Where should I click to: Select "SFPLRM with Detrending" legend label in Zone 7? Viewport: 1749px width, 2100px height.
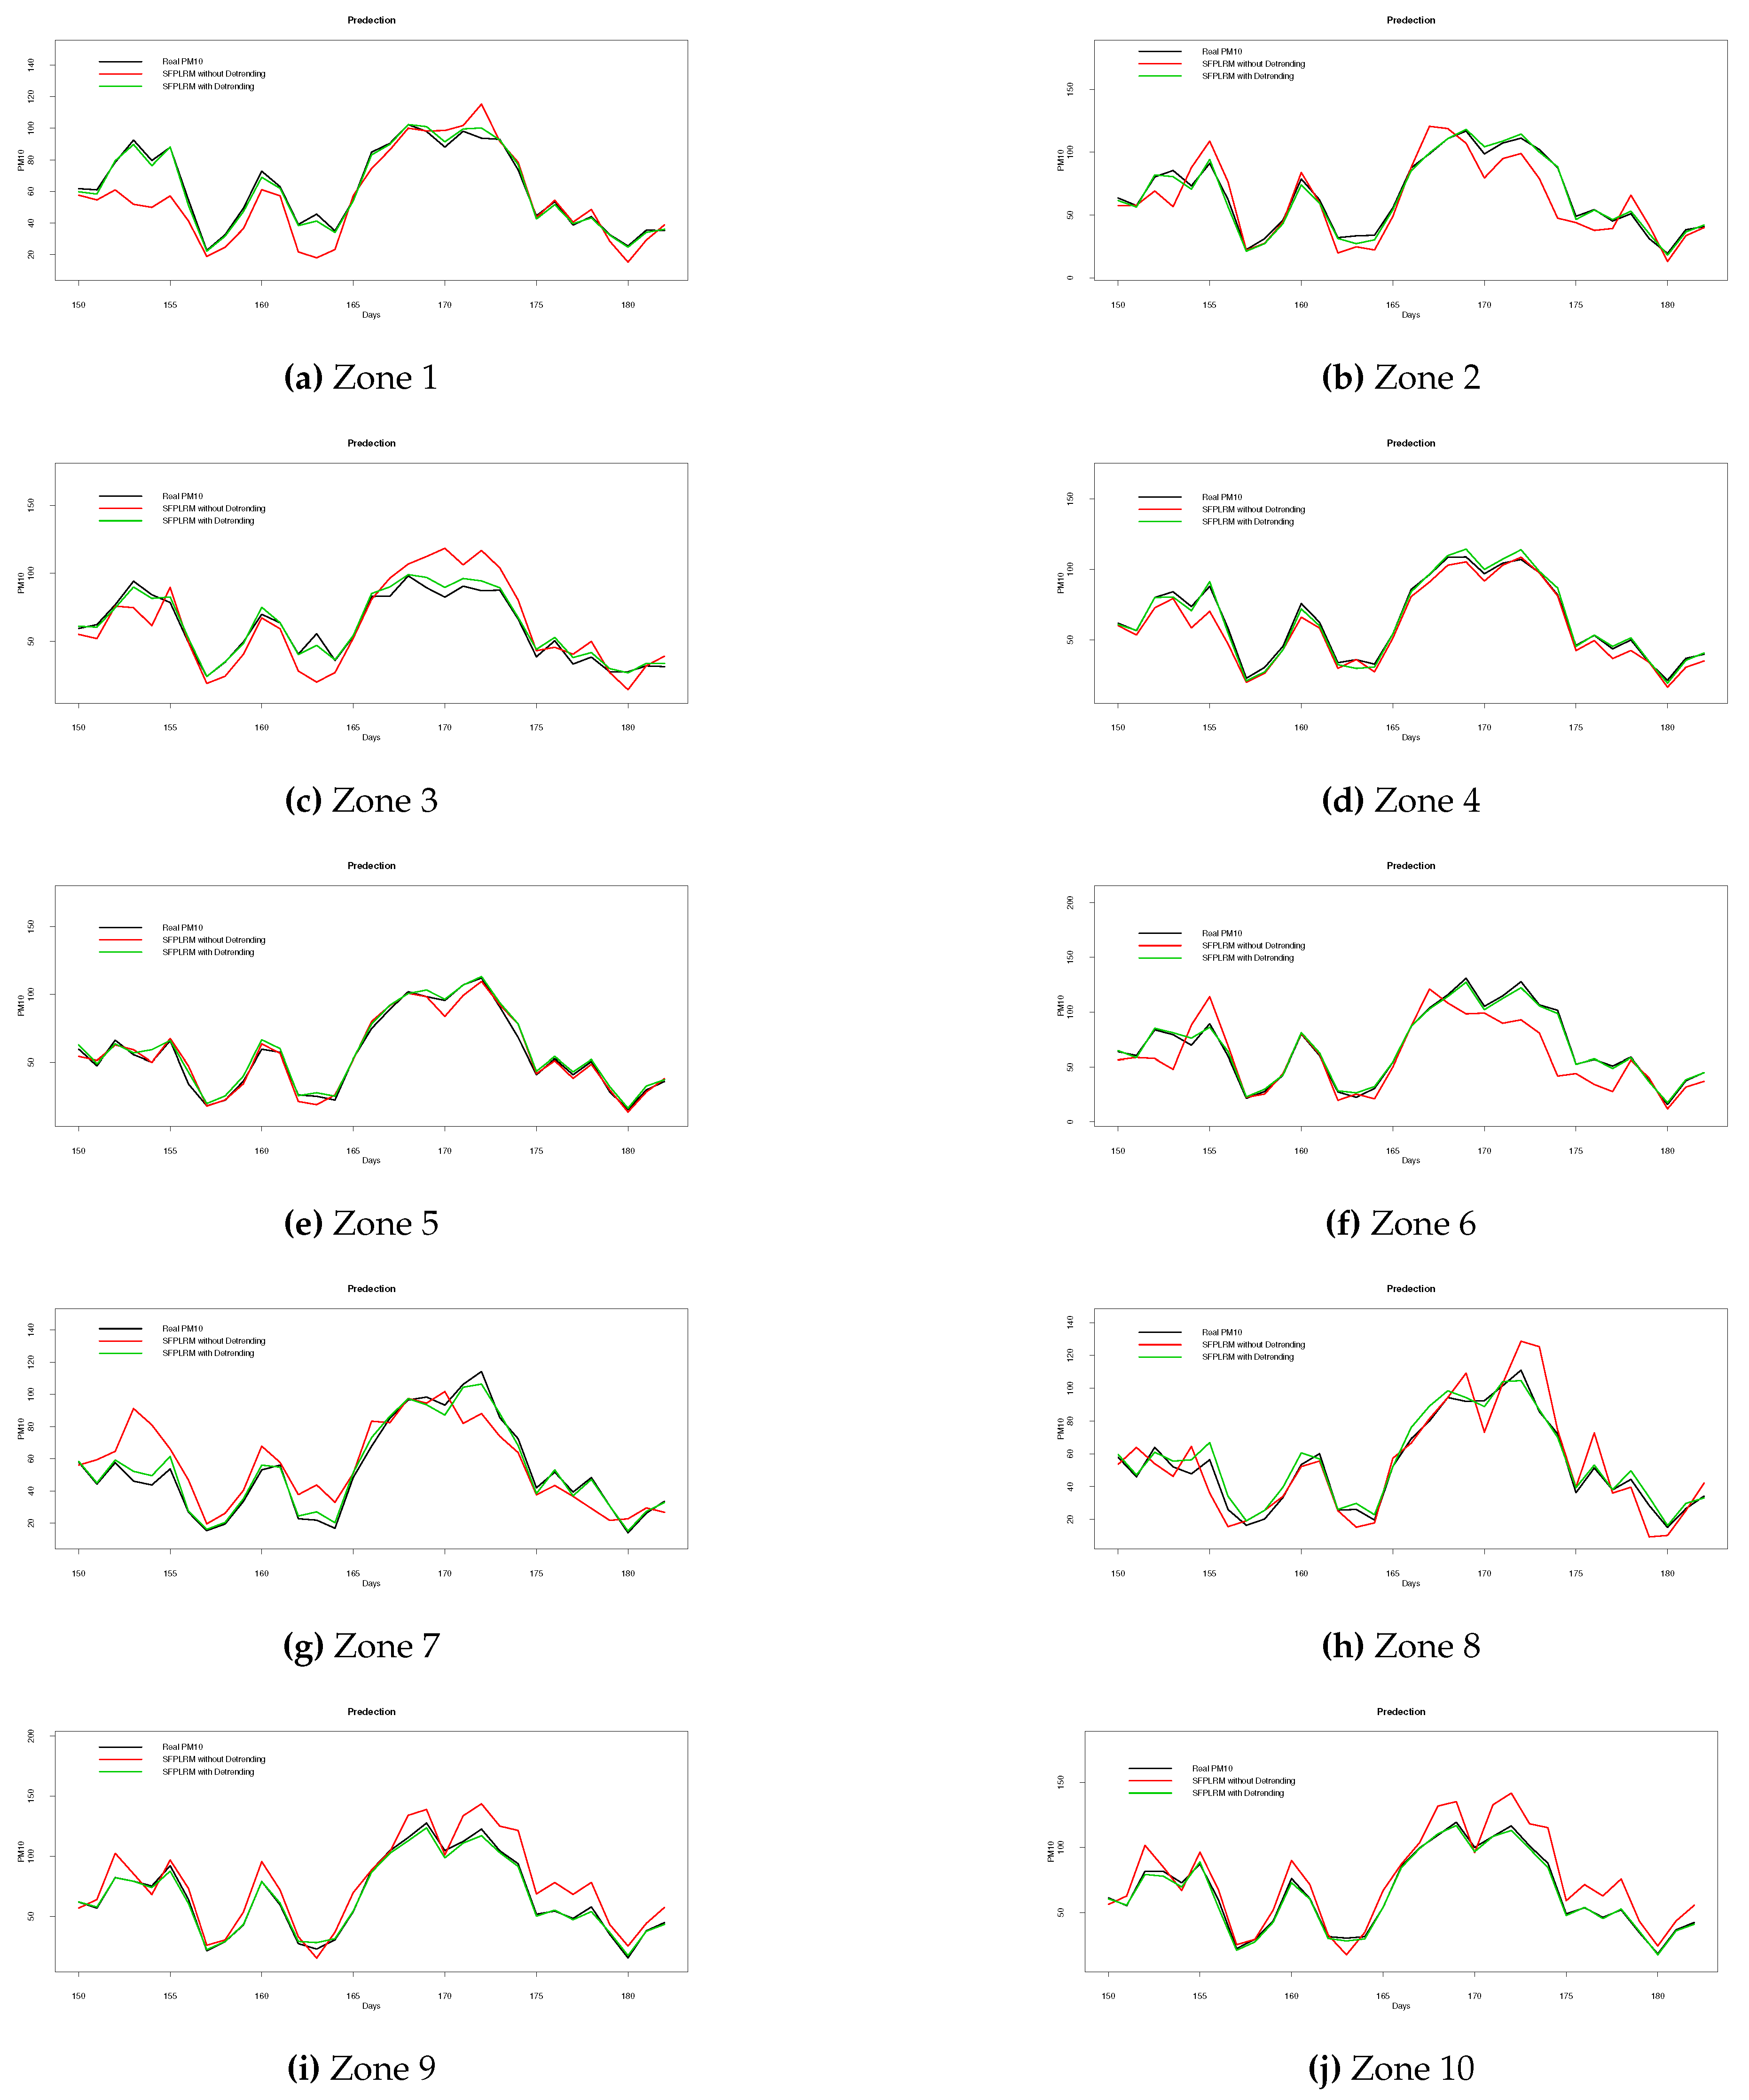[208, 1353]
